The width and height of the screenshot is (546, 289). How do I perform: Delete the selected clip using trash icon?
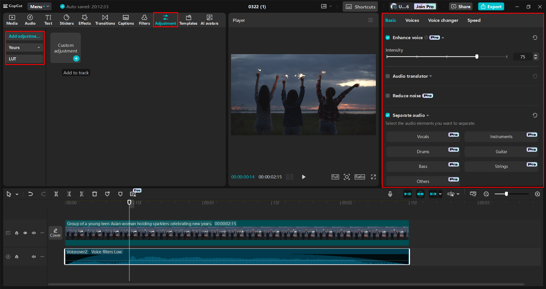[x=94, y=194]
